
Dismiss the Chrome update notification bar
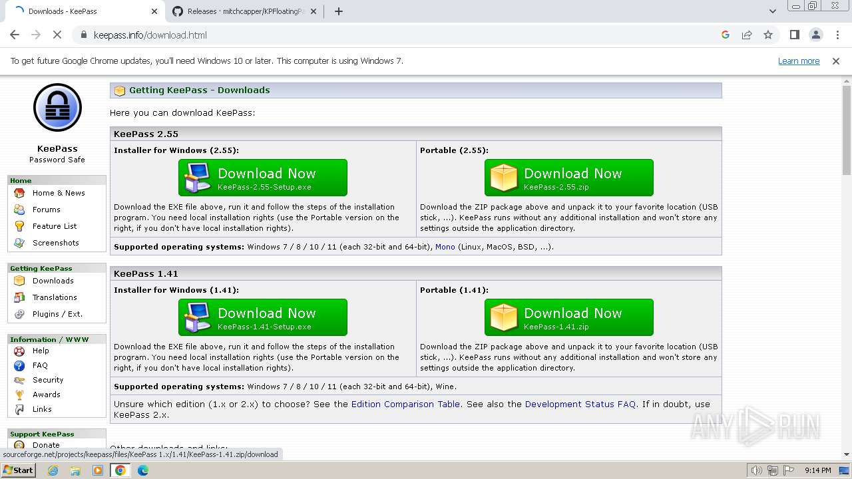tap(836, 61)
